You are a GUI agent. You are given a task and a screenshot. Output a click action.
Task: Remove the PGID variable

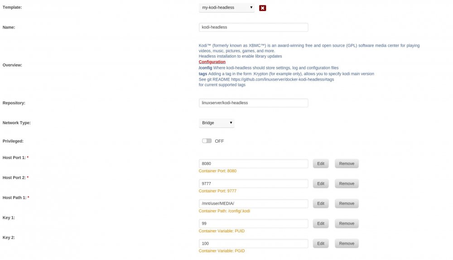pos(347,244)
